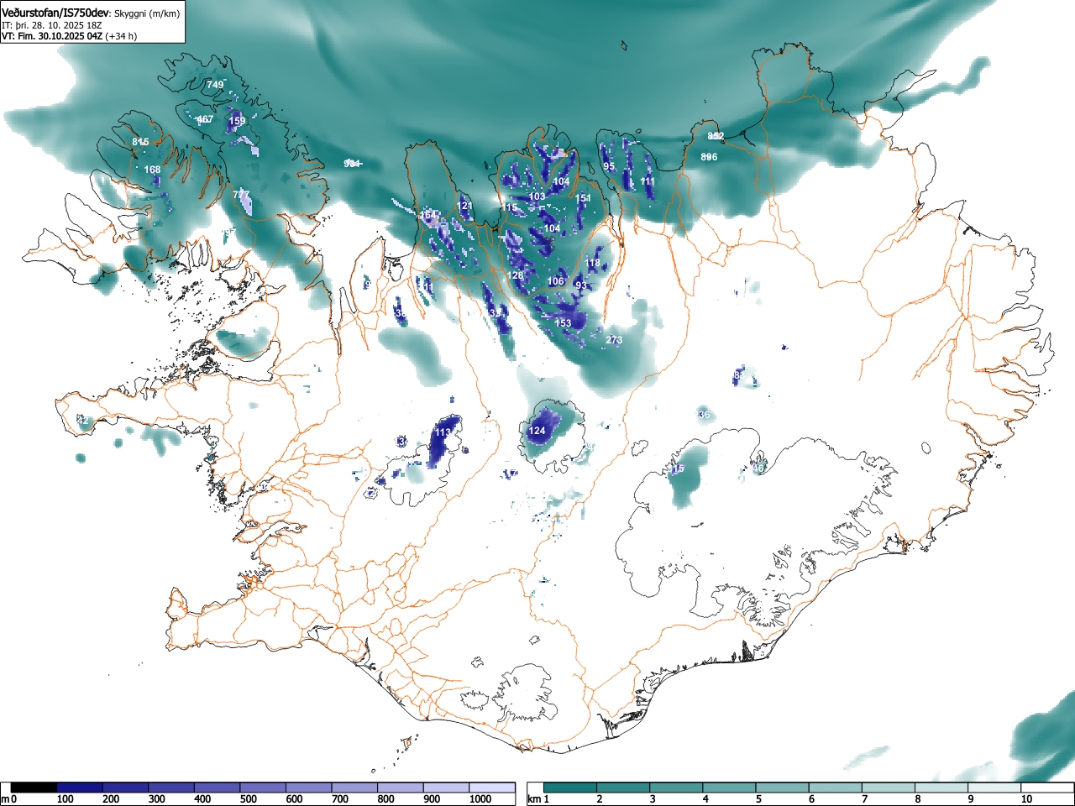This screenshot has height=806, width=1075.
Task: Click the '5' tick label on the km legend
Action: click(x=758, y=799)
